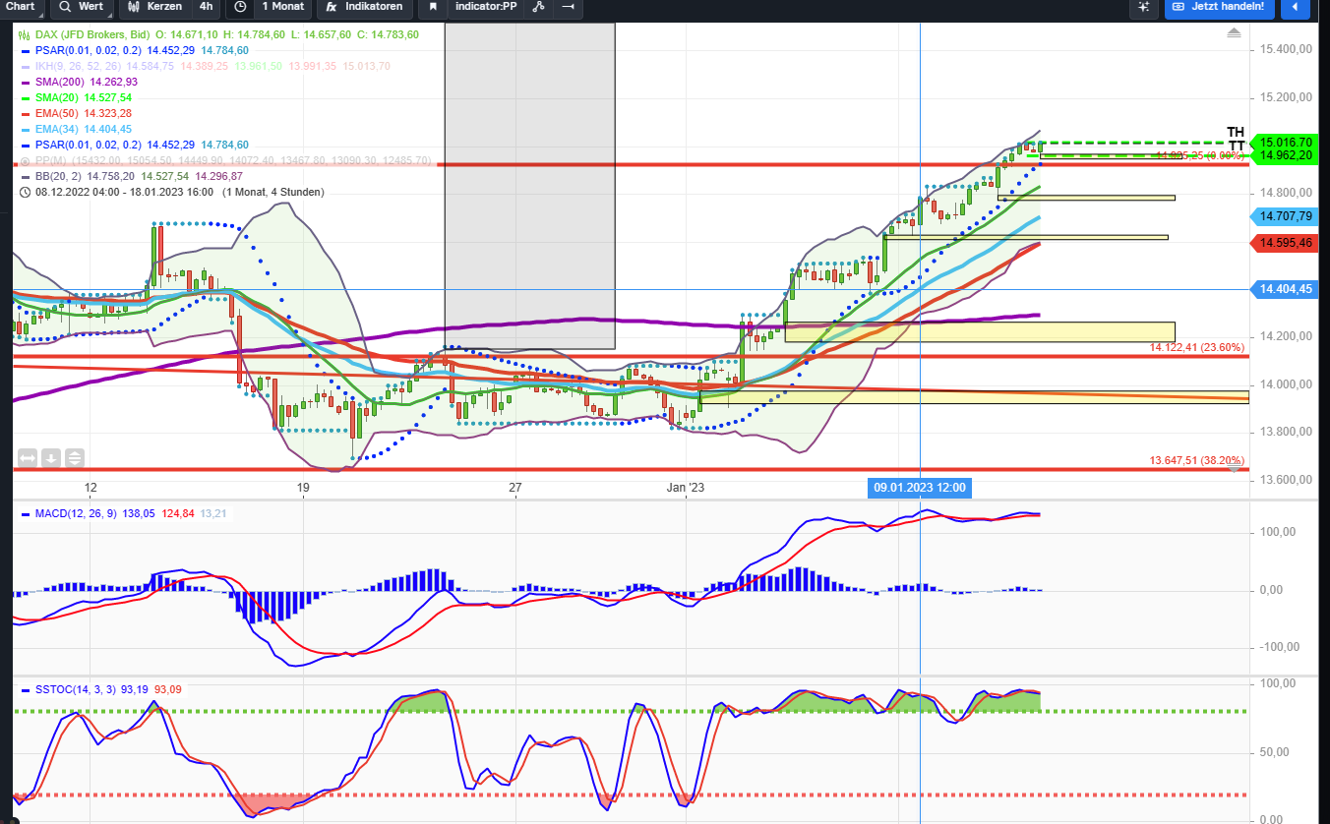1330x824 pixels.
Task: Click the horizontal fit arrows icon
Action: [28, 457]
